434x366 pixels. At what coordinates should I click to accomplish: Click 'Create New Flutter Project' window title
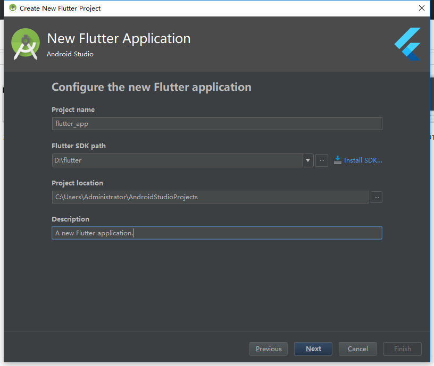60,8
